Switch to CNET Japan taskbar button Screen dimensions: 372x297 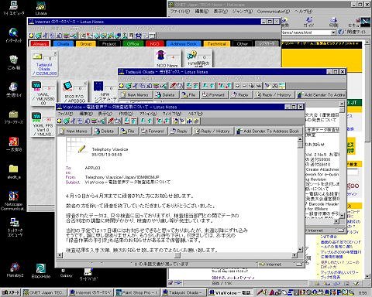tap(44, 292)
